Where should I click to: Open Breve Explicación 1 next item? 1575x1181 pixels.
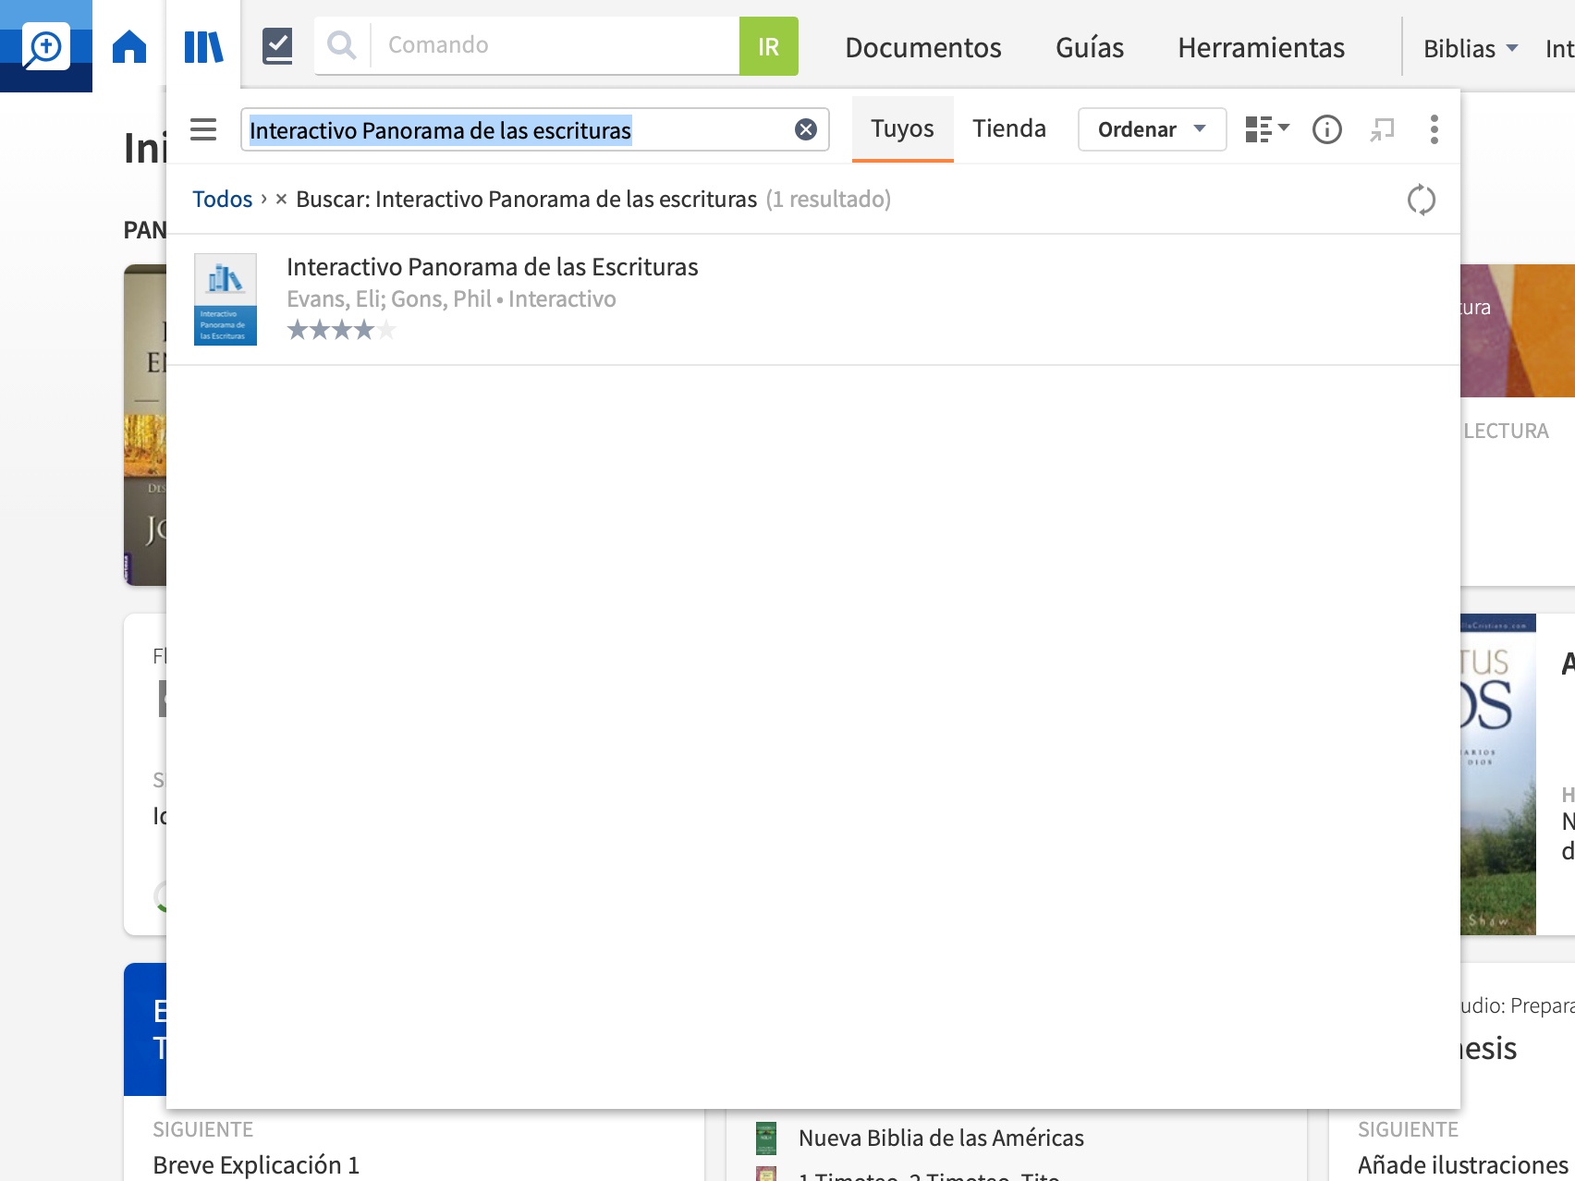tap(256, 1165)
